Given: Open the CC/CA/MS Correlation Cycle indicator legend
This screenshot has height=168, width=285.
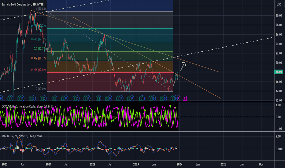Looking at the screenshot, I should coord(27,107).
